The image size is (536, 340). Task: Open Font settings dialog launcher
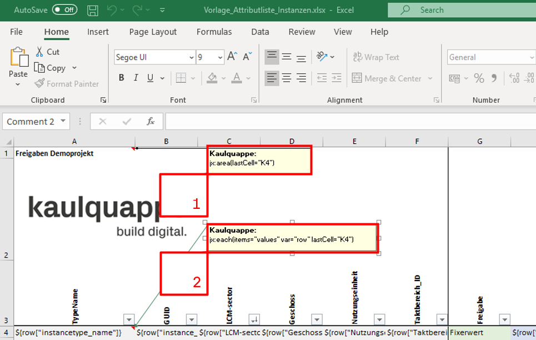coord(254,100)
